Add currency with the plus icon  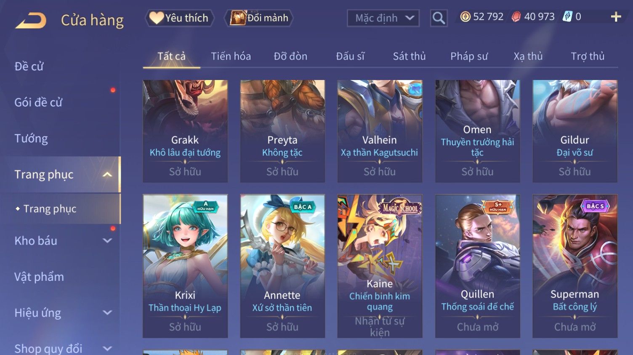click(616, 17)
